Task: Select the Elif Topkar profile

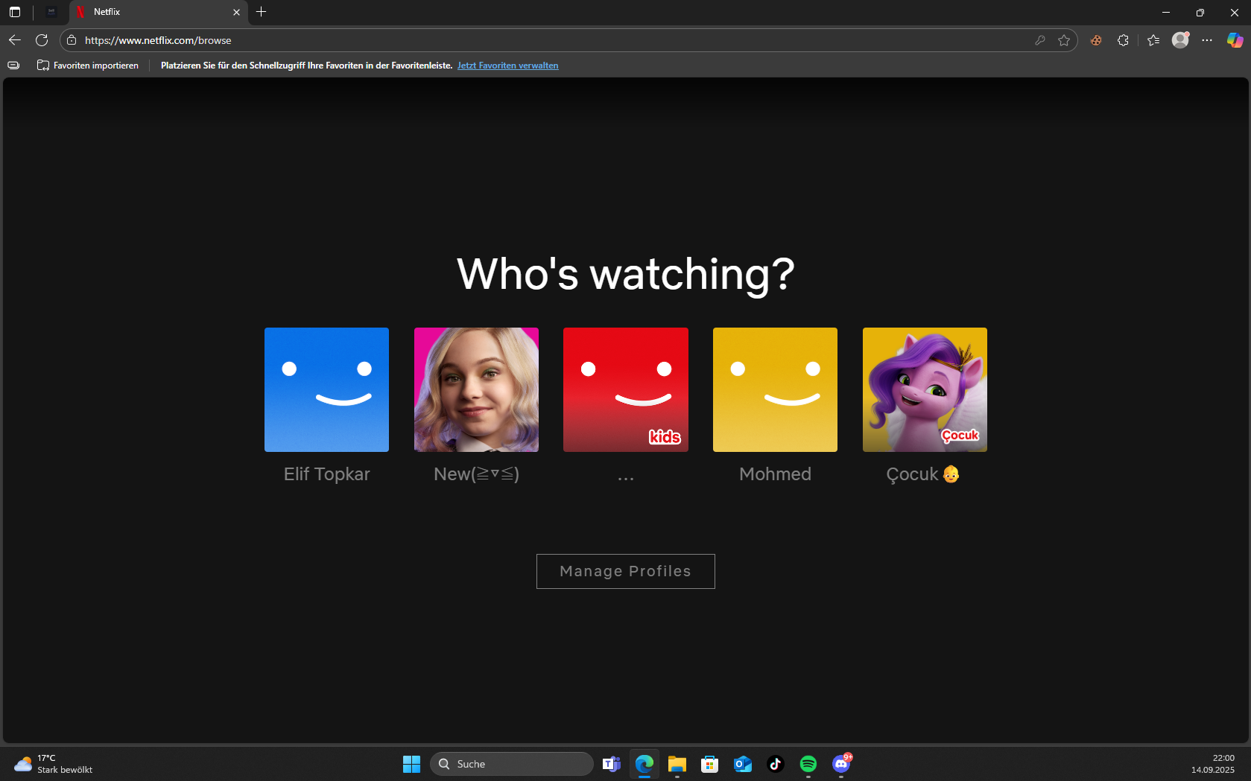Action: click(326, 389)
